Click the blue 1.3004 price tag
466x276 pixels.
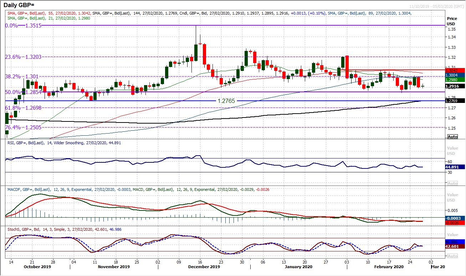(455, 75)
